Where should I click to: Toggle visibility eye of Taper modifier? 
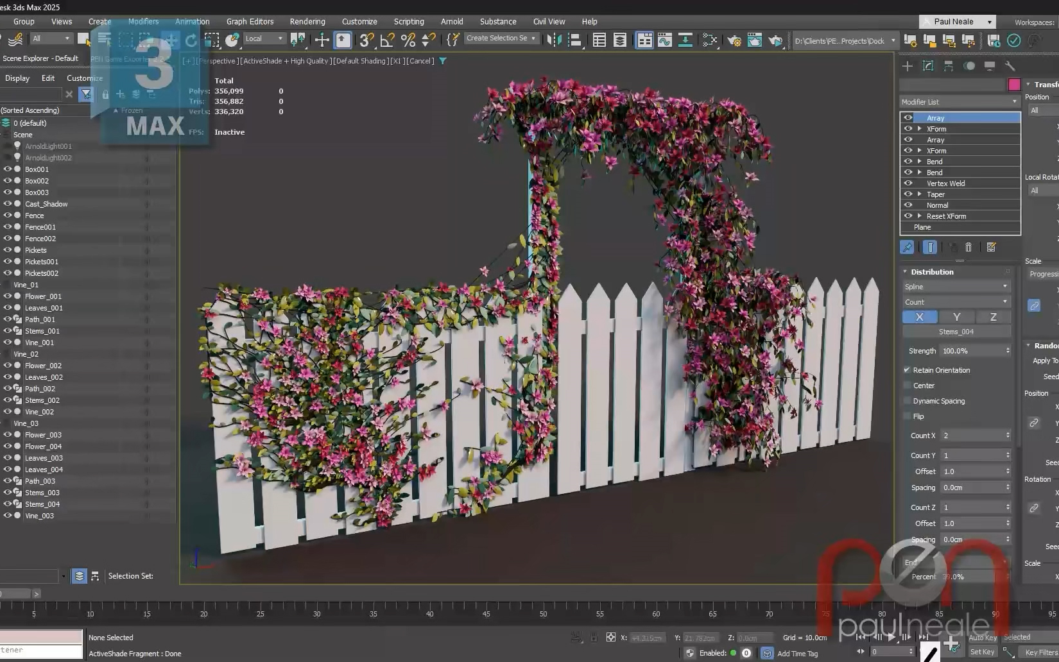908,194
